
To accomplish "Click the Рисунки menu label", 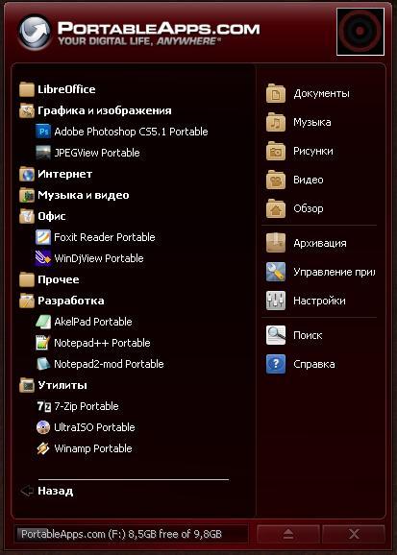I will click(313, 151).
